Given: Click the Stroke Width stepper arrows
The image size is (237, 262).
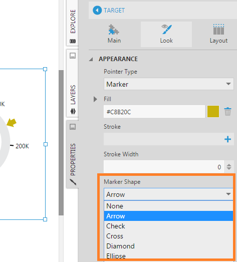Looking at the screenshot, I should tap(229, 167).
